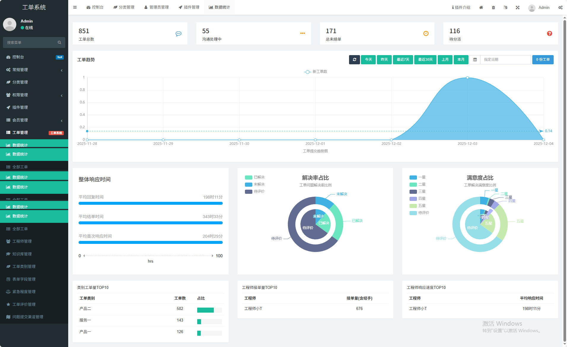
Task: Click the 指定日期 date input field
Action: pyautogui.click(x=505, y=60)
